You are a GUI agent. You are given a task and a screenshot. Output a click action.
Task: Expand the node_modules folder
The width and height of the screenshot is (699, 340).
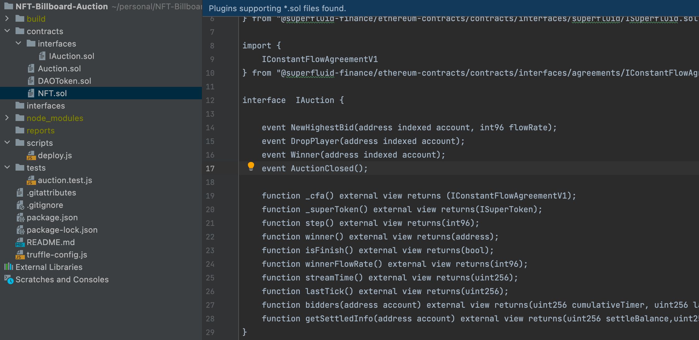[7, 118]
